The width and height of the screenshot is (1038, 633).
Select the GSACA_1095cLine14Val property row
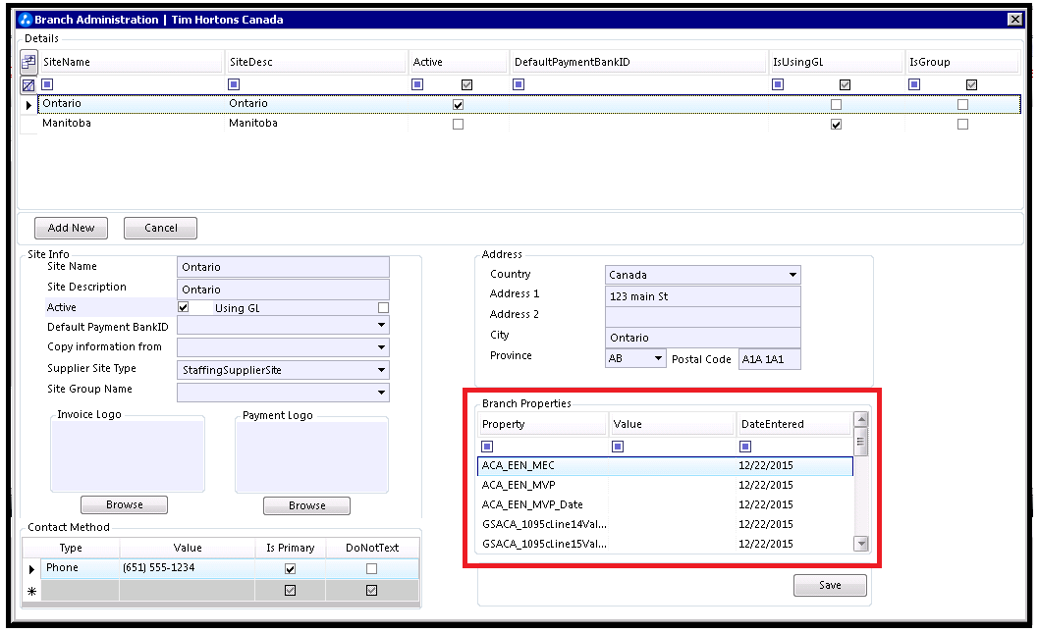[665, 524]
